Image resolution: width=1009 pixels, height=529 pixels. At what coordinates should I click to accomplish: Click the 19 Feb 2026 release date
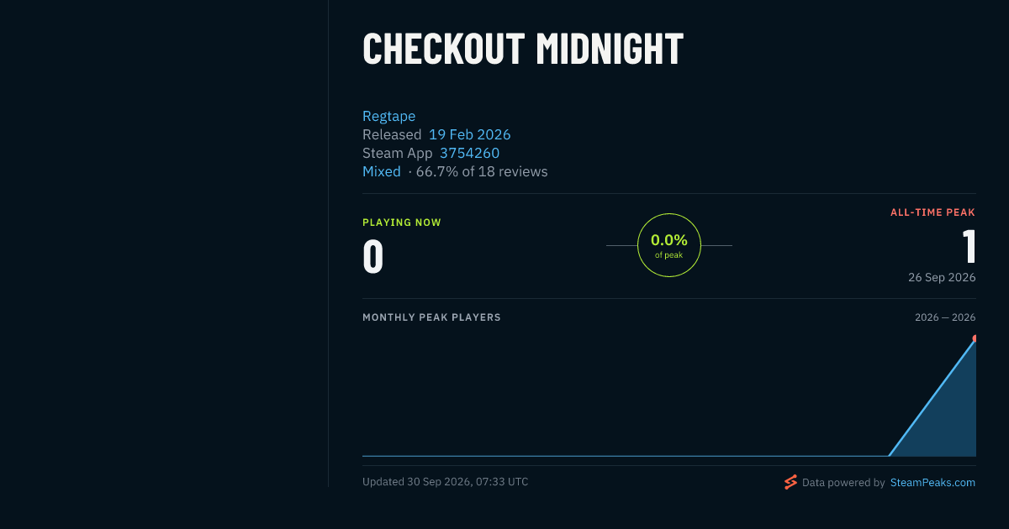coord(469,134)
